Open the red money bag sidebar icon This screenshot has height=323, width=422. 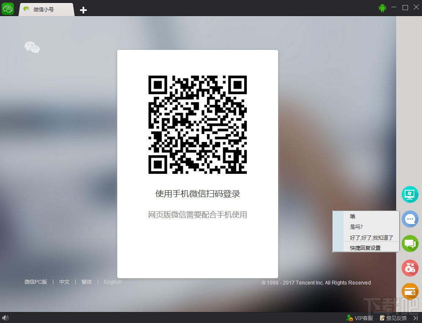tap(410, 268)
